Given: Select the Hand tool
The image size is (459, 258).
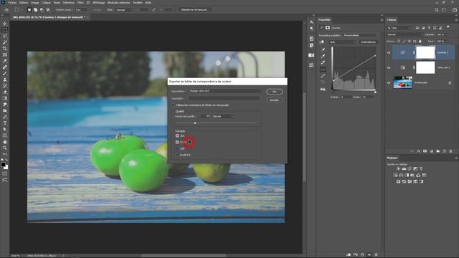Looking at the screenshot, I should point(5,142).
